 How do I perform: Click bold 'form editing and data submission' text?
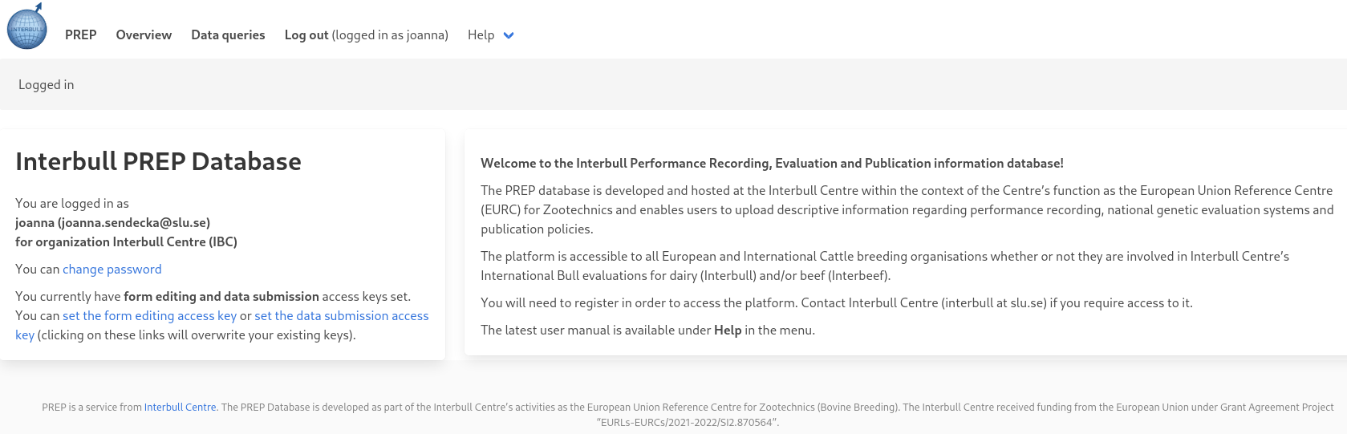pyautogui.click(x=221, y=297)
